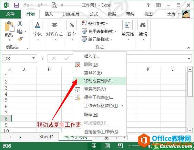Screen dimensions: 194x150
Task: Choose 插入(I) from the context menu
Action: [x=100, y=56]
